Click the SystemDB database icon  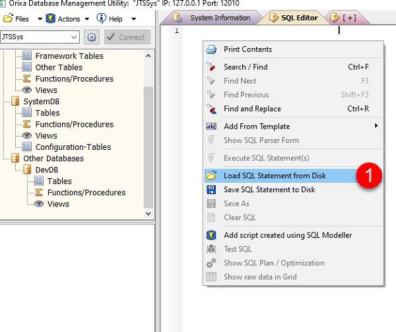click(x=15, y=101)
